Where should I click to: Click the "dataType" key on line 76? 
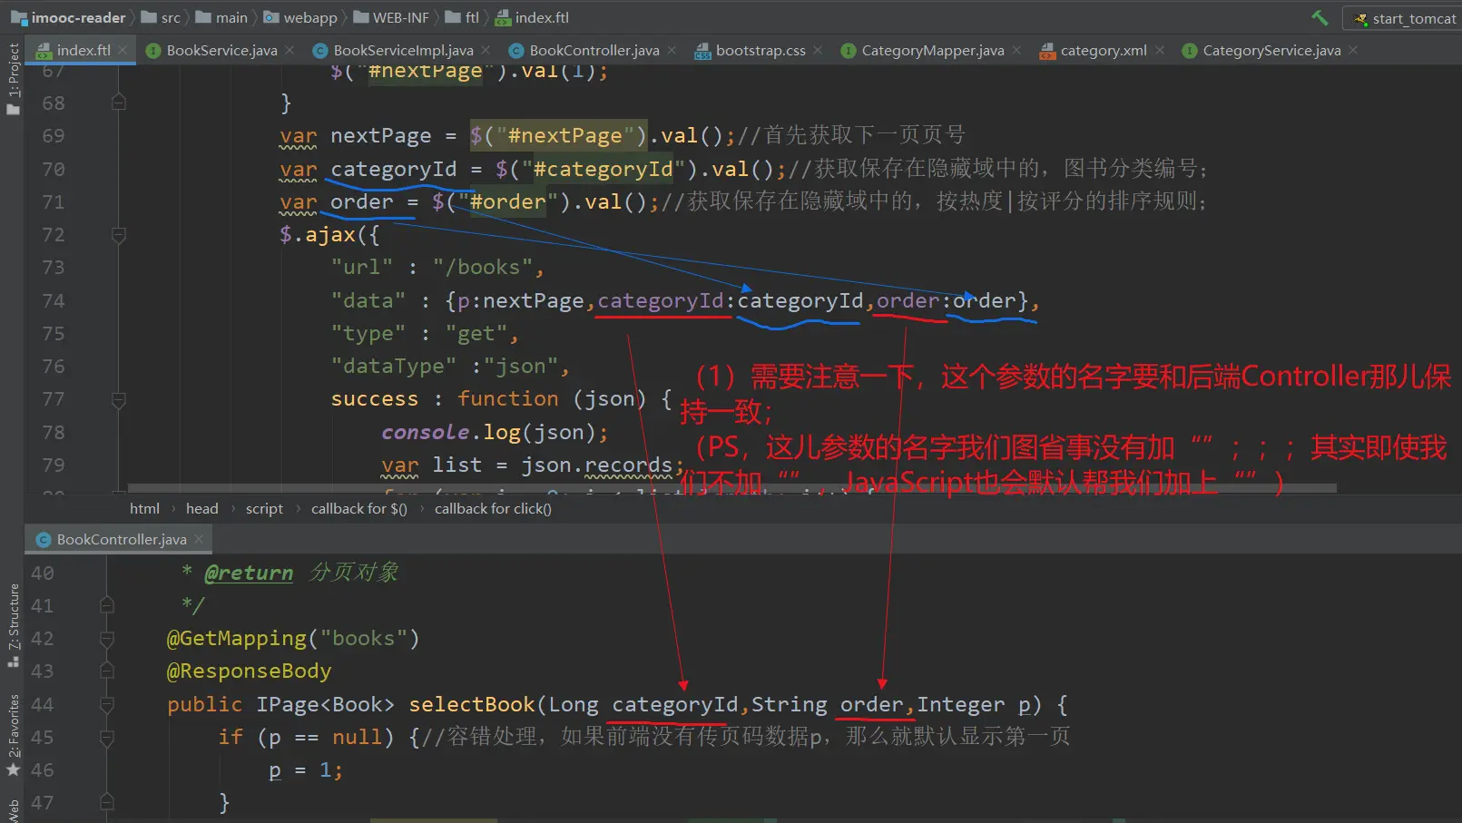coord(394,367)
